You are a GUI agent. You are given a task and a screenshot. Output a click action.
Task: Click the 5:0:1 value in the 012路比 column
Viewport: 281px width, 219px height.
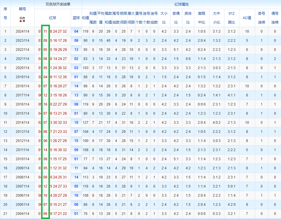pos(231,186)
